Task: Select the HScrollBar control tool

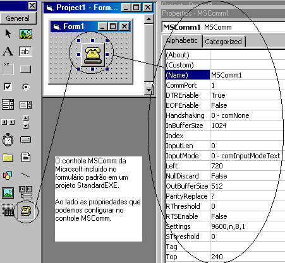Action: click(x=8, y=122)
